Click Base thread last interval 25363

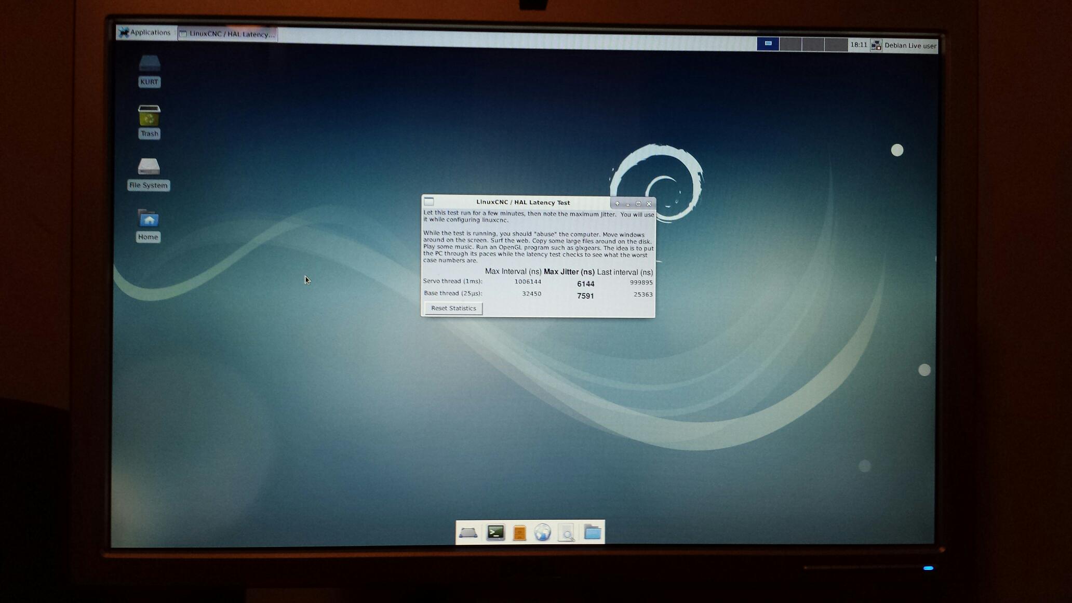click(643, 294)
